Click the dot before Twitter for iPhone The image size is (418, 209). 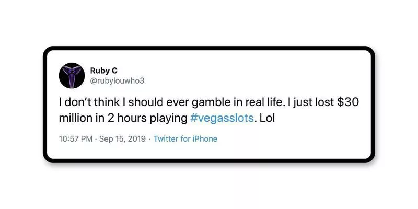pyautogui.click(x=150, y=139)
